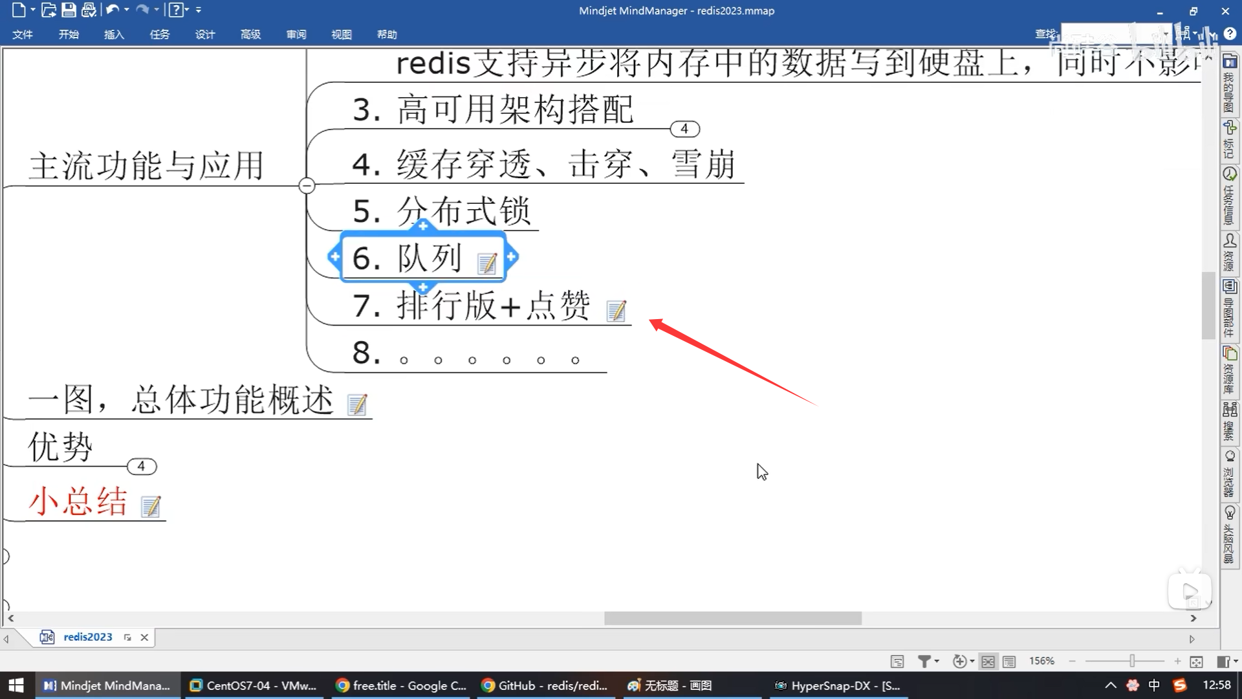Expand subtopics of 高可用架构搭配

coord(684,129)
